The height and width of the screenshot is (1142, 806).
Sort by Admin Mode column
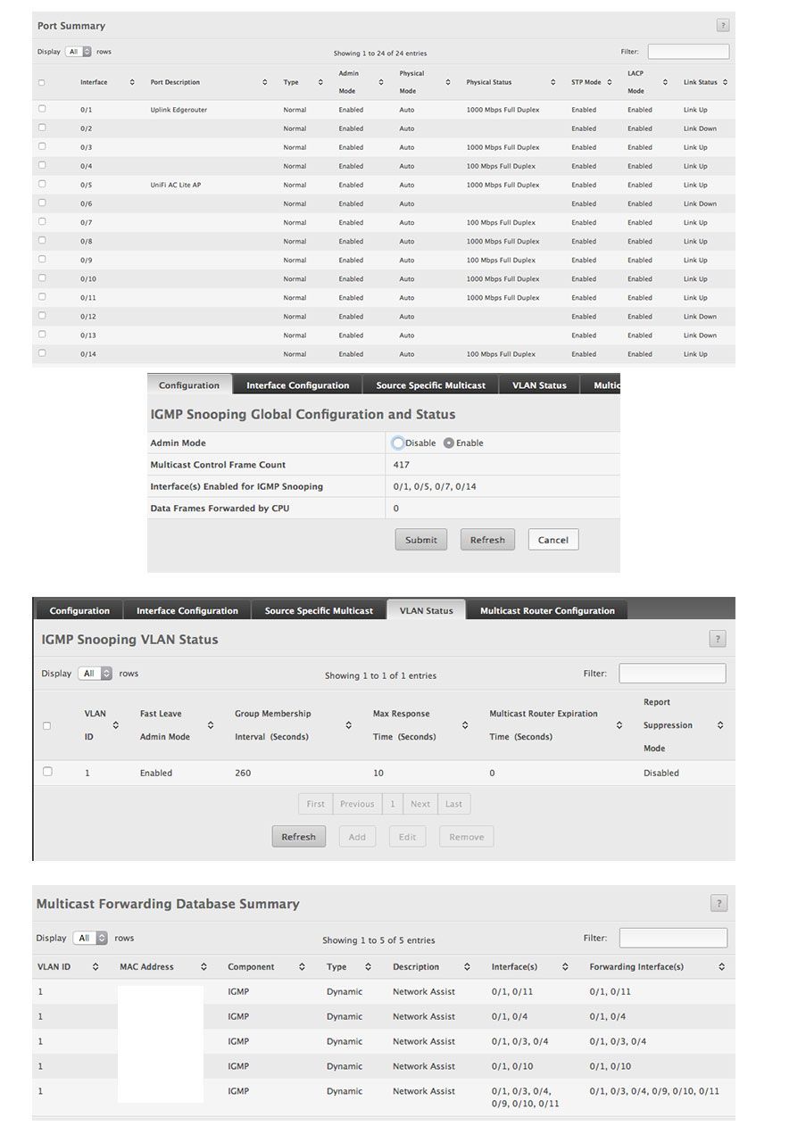[x=381, y=82]
